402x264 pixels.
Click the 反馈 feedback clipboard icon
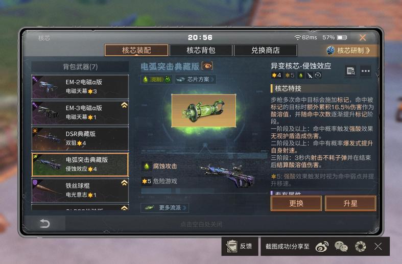click(232, 246)
